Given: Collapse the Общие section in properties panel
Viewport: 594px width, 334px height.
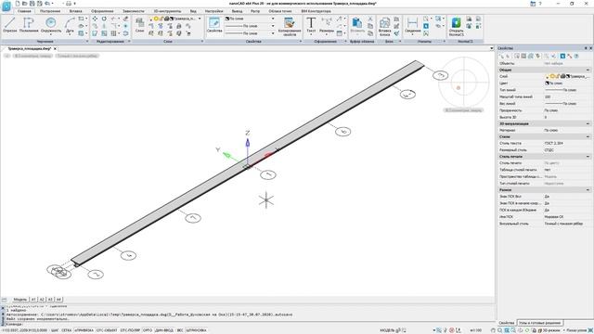Looking at the screenshot, I should [x=588, y=71].
